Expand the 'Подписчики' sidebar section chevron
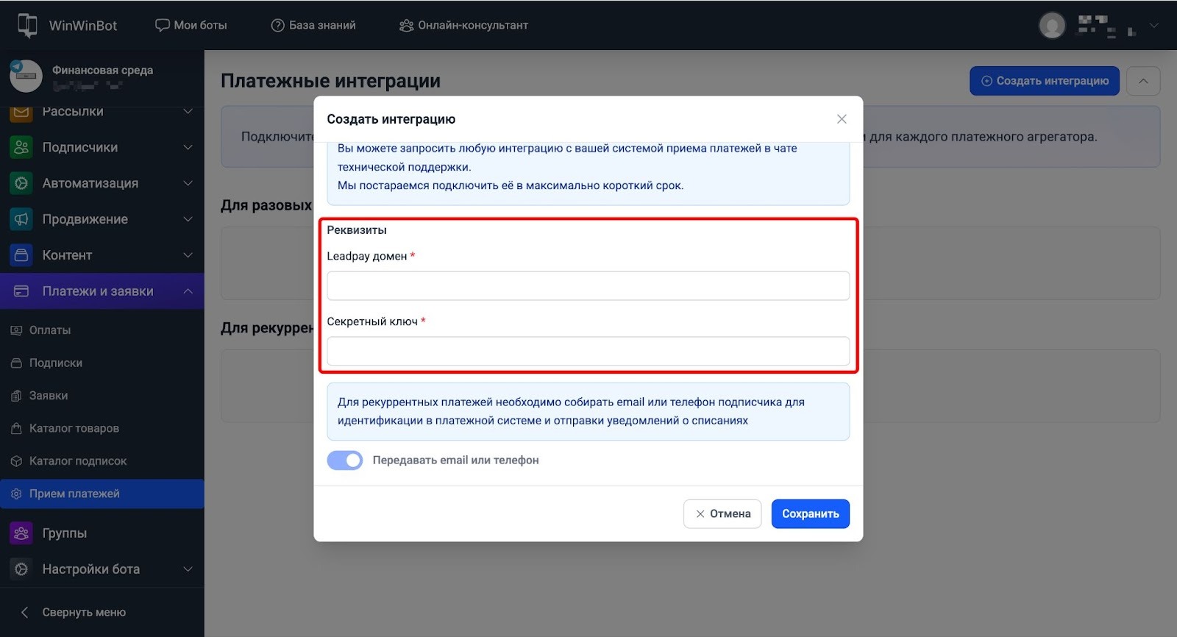 (188, 147)
